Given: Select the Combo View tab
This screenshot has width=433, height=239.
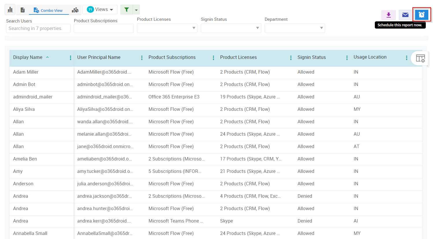Looking at the screenshot, I should [48, 10].
